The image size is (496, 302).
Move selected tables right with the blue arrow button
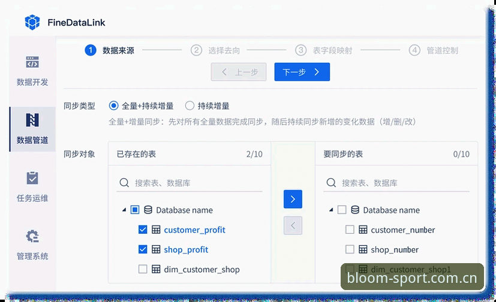pos(293,199)
